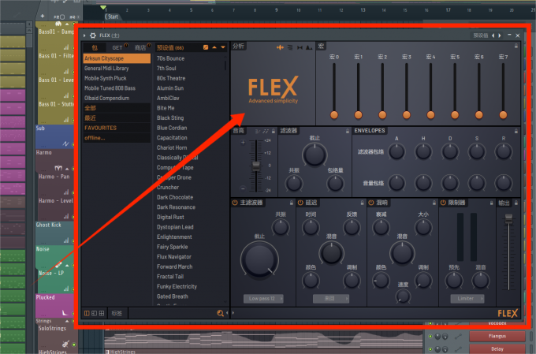Select Ghost Kick track in playlist
The height and width of the screenshot is (354, 536).
coord(54,233)
